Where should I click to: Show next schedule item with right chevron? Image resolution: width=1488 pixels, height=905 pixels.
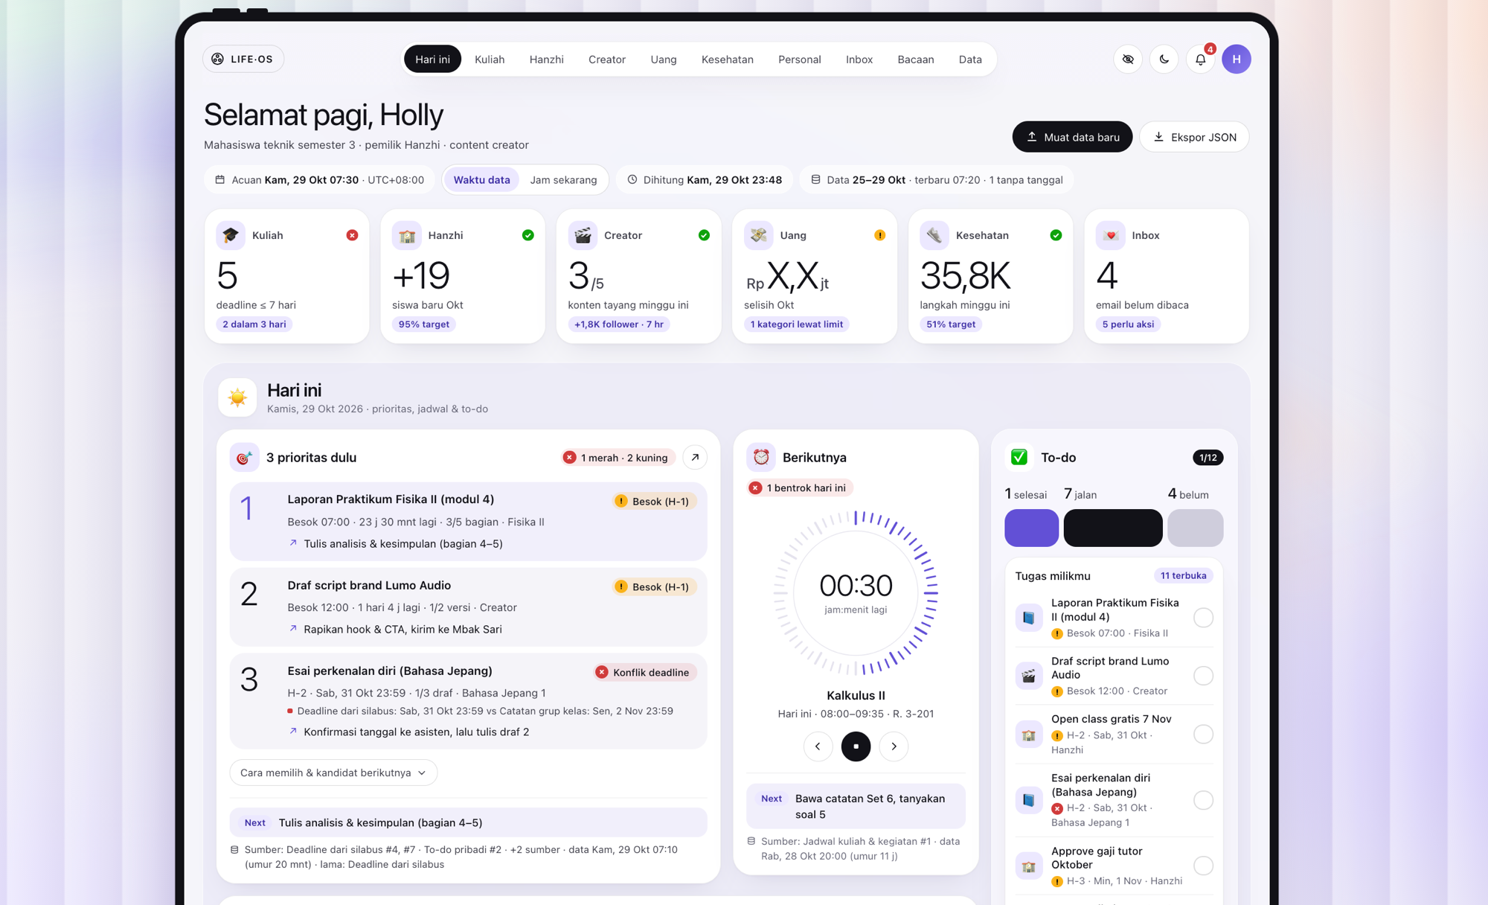[894, 746]
